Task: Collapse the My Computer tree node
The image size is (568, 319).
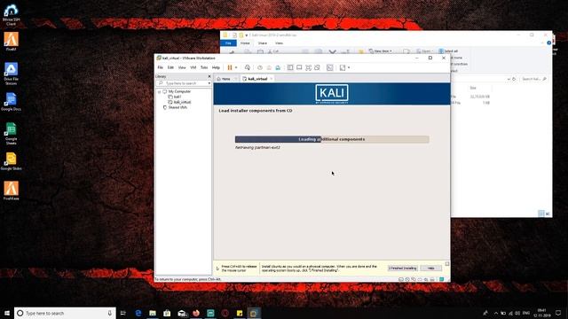Action: click(x=159, y=92)
